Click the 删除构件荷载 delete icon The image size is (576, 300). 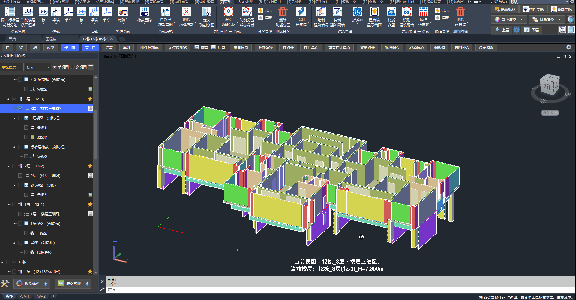[x=186, y=12]
